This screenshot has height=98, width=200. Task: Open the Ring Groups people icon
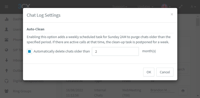click(6, 91)
